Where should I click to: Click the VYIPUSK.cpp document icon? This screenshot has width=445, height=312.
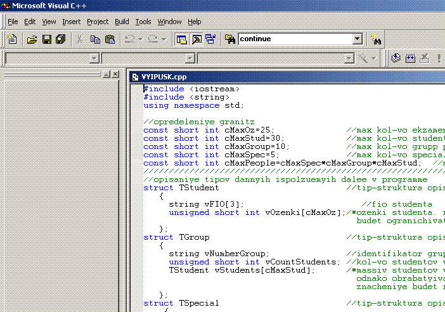(x=136, y=77)
